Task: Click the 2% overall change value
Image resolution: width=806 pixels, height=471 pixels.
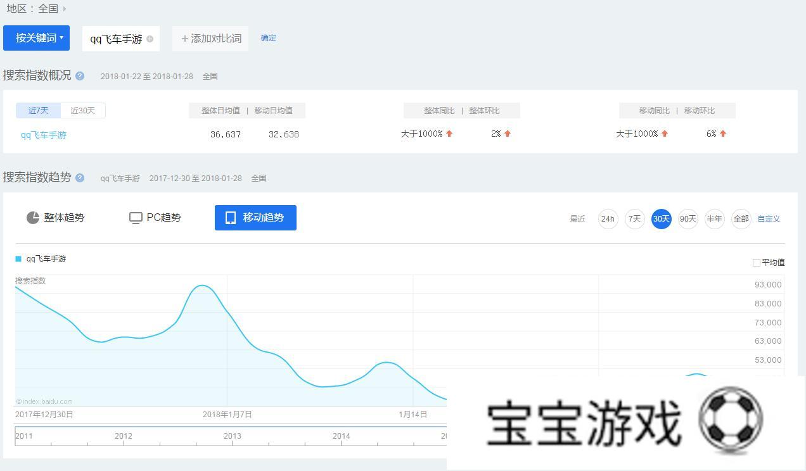Action: (x=496, y=134)
